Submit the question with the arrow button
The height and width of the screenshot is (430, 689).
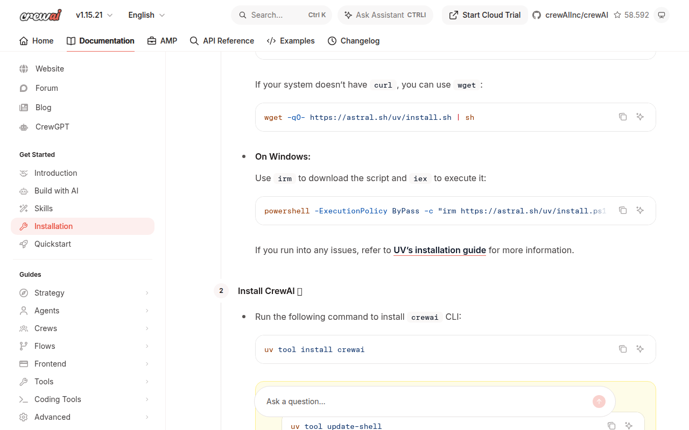(x=599, y=402)
